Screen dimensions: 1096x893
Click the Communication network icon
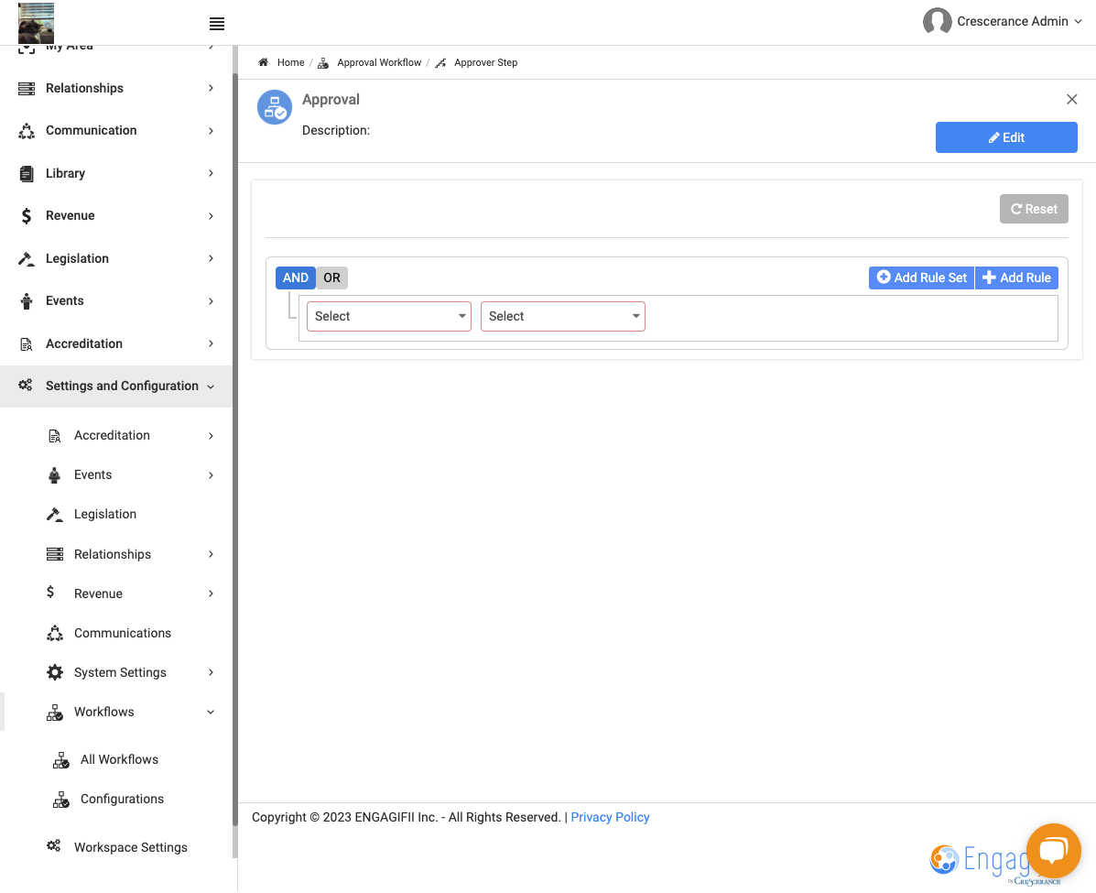tap(27, 131)
